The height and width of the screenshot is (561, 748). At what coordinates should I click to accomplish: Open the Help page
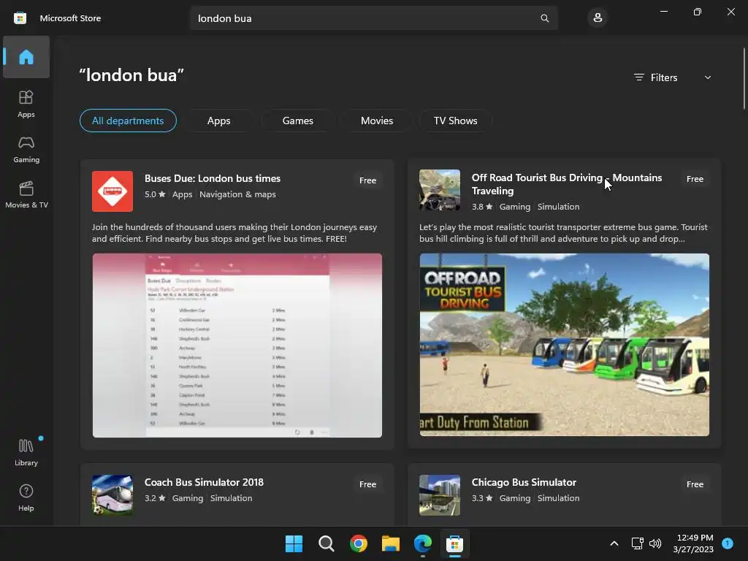coord(26,497)
